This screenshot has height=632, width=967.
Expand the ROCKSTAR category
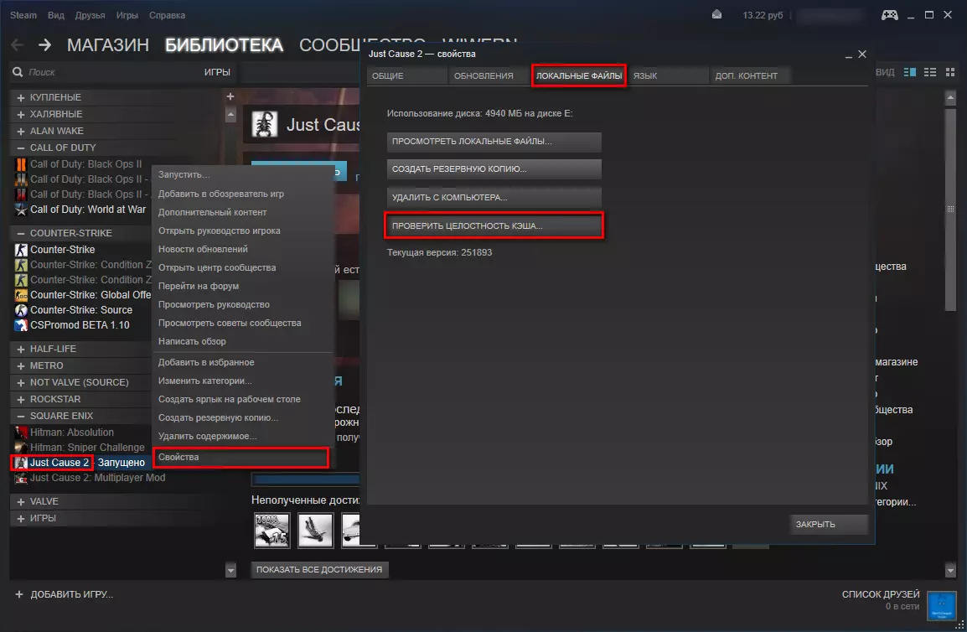coord(21,399)
